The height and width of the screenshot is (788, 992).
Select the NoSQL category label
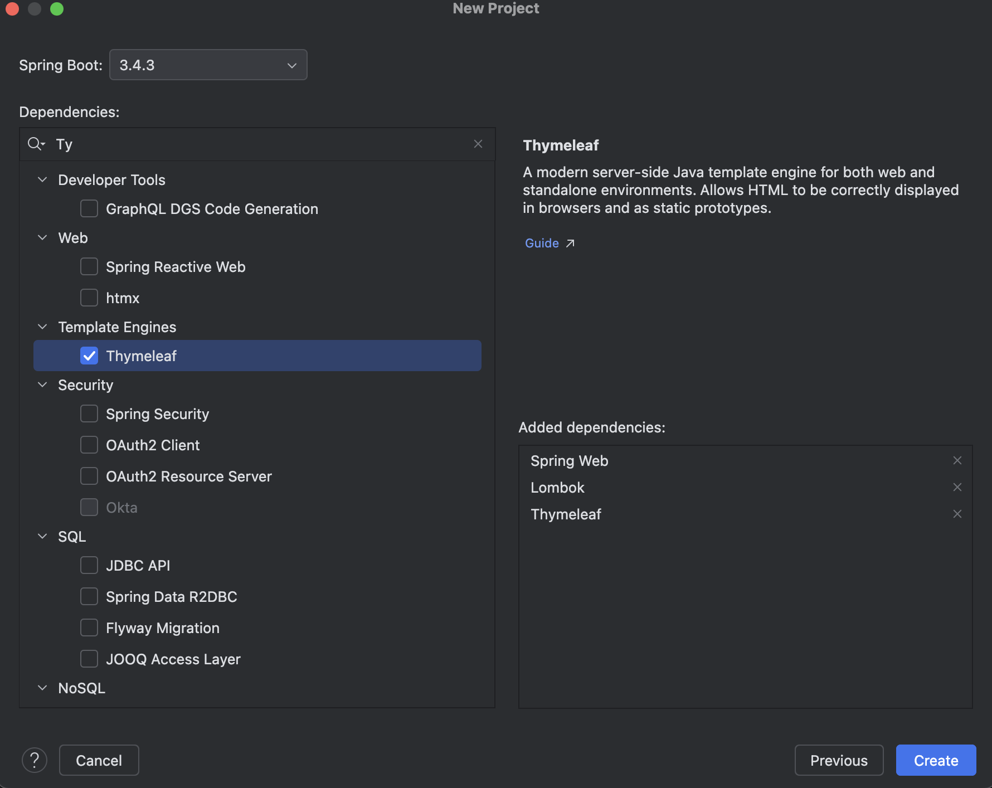[x=81, y=688]
